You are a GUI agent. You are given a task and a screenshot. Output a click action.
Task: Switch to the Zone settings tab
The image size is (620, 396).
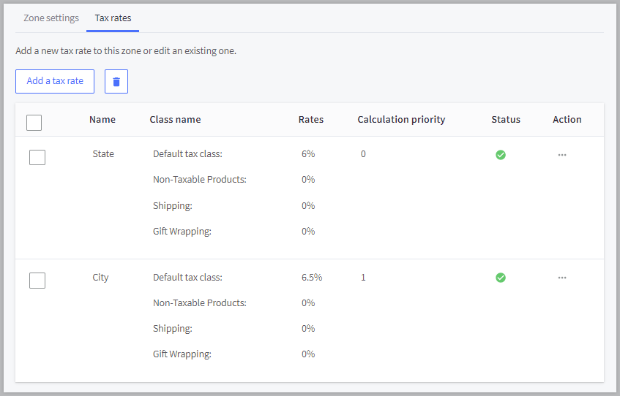point(51,18)
